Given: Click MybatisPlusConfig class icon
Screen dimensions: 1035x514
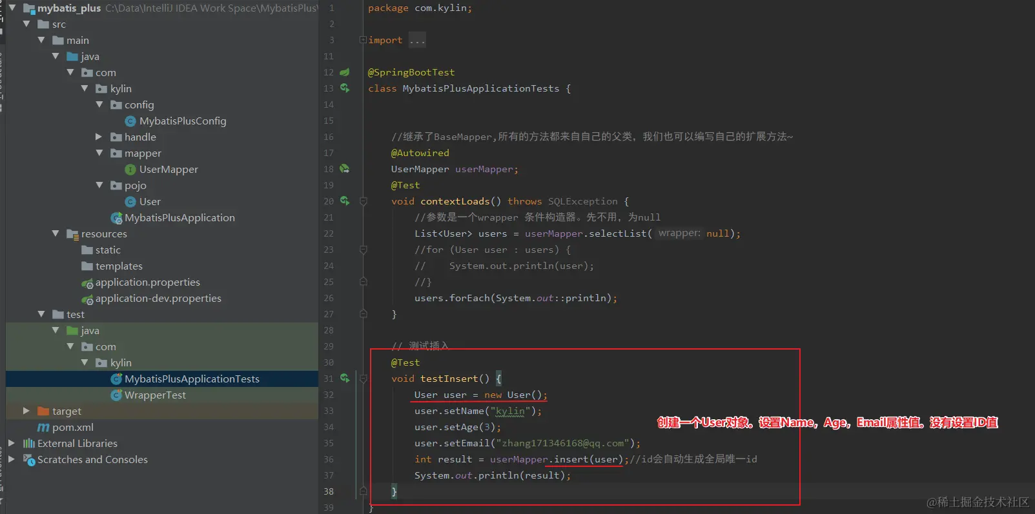Looking at the screenshot, I should click(x=130, y=121).
